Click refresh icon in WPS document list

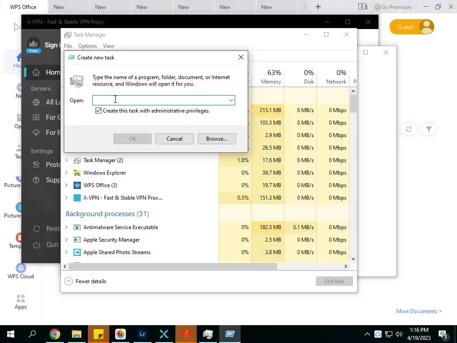[409, 129]
